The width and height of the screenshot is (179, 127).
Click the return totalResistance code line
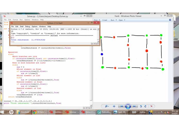[20, 97]
